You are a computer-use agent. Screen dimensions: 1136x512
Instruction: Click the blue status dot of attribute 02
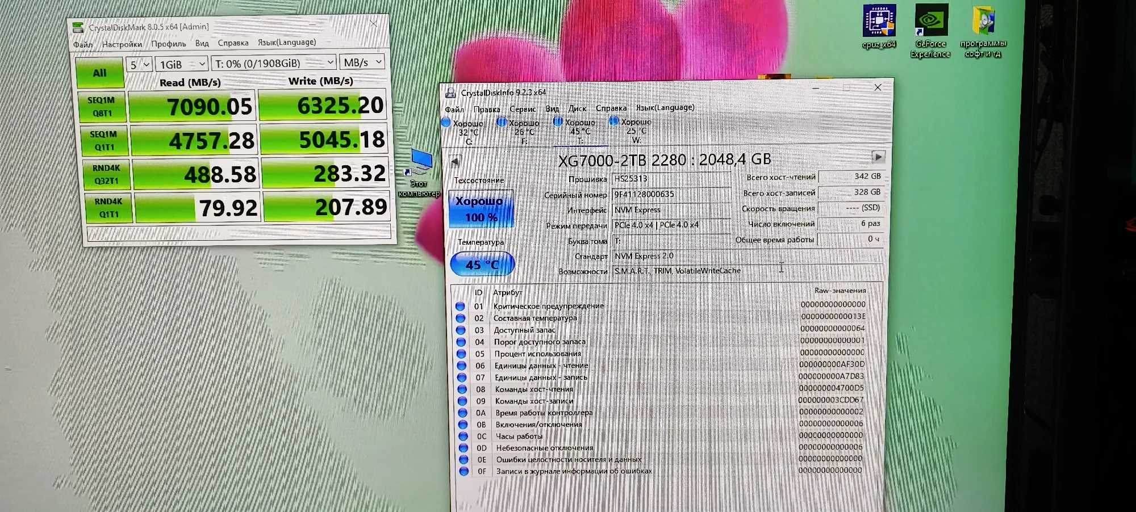(x=461, y=318)
